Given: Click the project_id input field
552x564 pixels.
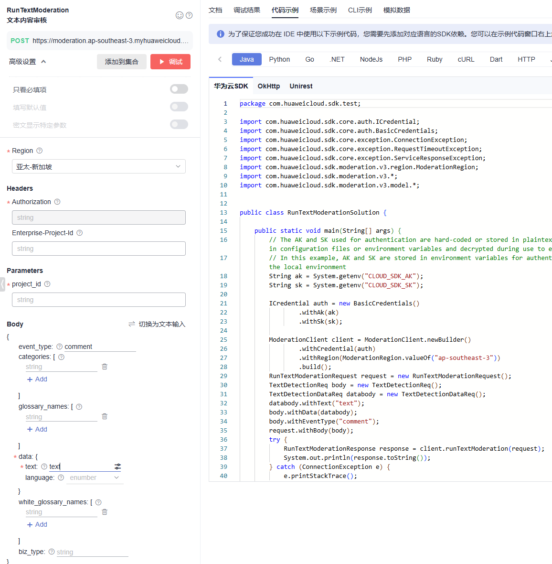Looking at the screenshot, I should tap(99, 300).
